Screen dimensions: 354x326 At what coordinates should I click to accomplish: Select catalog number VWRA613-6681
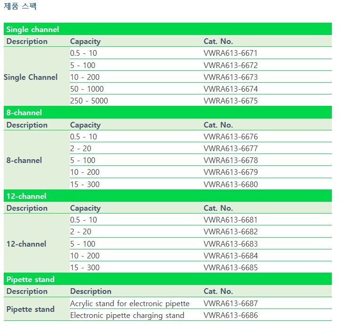pos(230,220)
